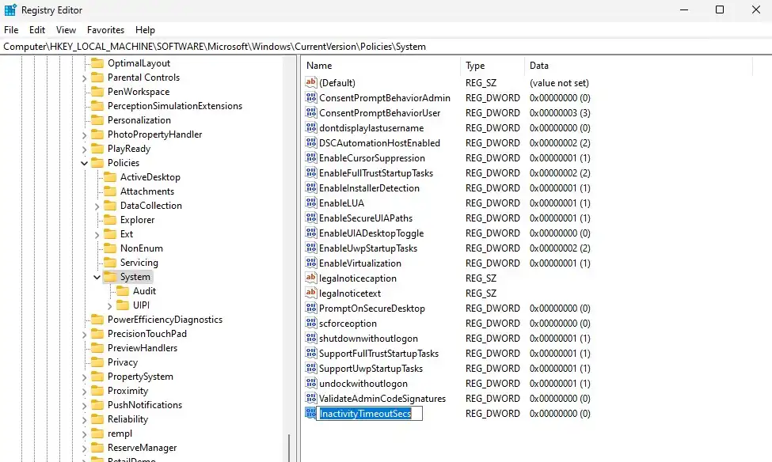Select the PerceptionSimulationExtensions key
Viewport: 772px width, 462px height.
pyautogui.click(x=175, y=106)
